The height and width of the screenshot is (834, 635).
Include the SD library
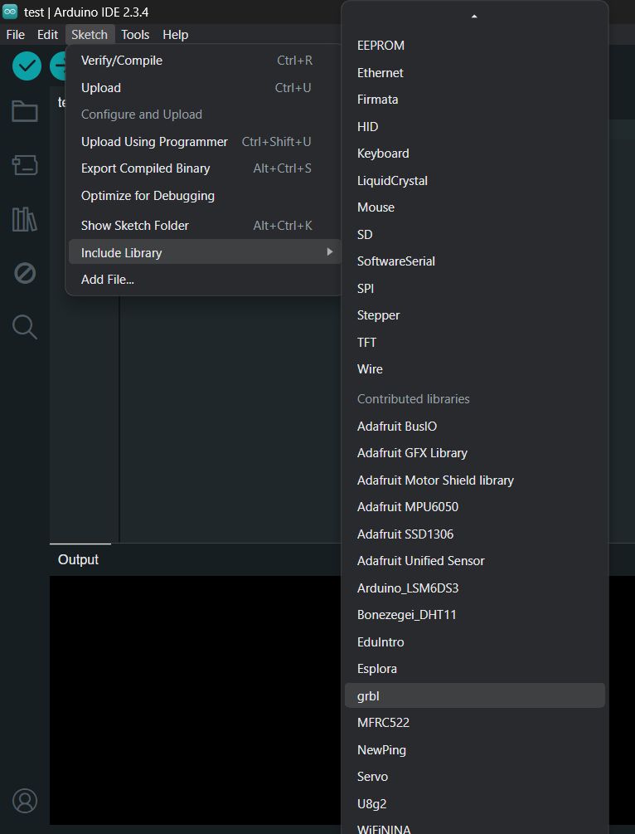click(474, 234)
